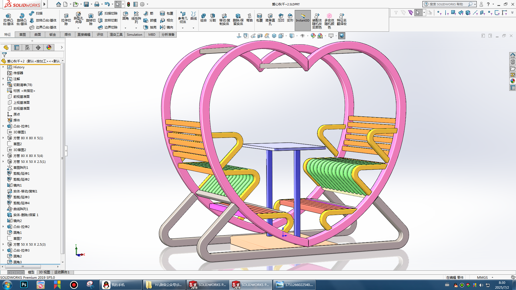Run the 装配体随机改变颜色 assembly random color macro
This screenshot has height=290, width=516.
point(317,21)
